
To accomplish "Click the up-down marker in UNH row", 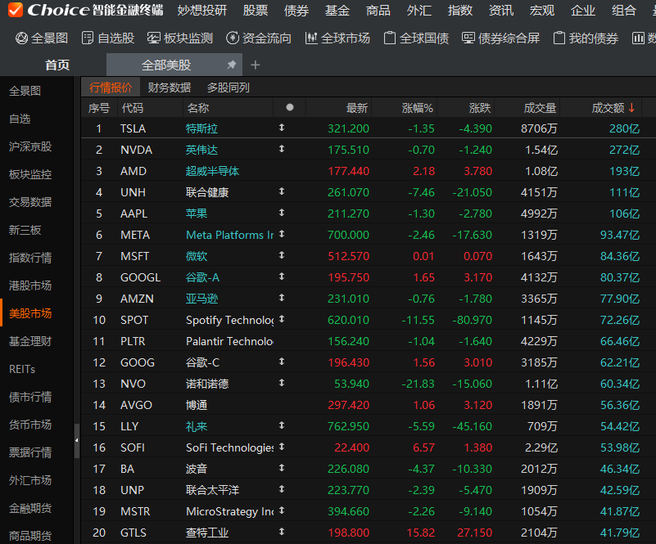I will point(282,191).
